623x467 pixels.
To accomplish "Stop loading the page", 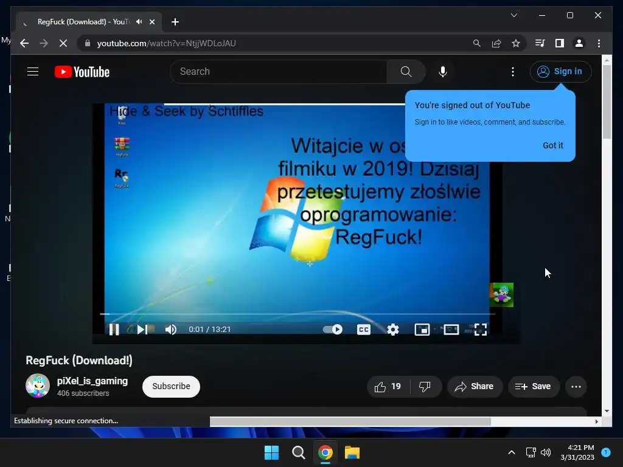I will pyautogui.click(x=63, y=43).
